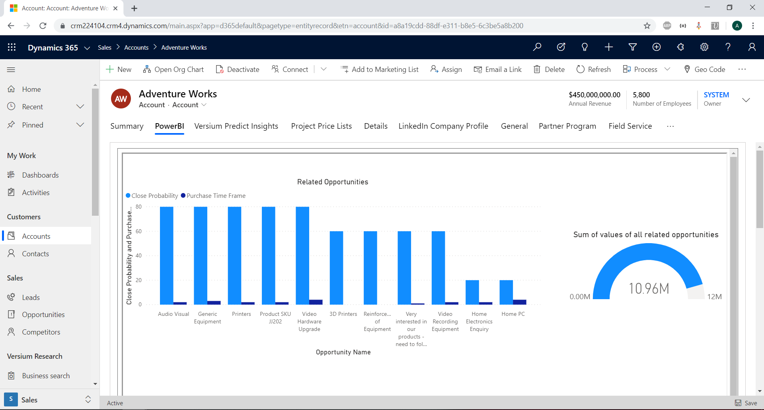Screen dimensions: 764x410
Task: Click the Business search icon
Action: 12,375
